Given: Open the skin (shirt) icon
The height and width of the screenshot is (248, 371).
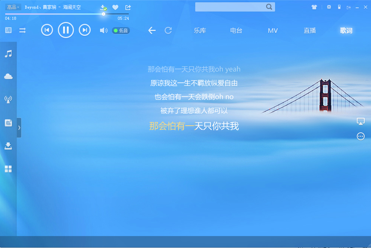Looking at the screenshot, I should point(314,7).
